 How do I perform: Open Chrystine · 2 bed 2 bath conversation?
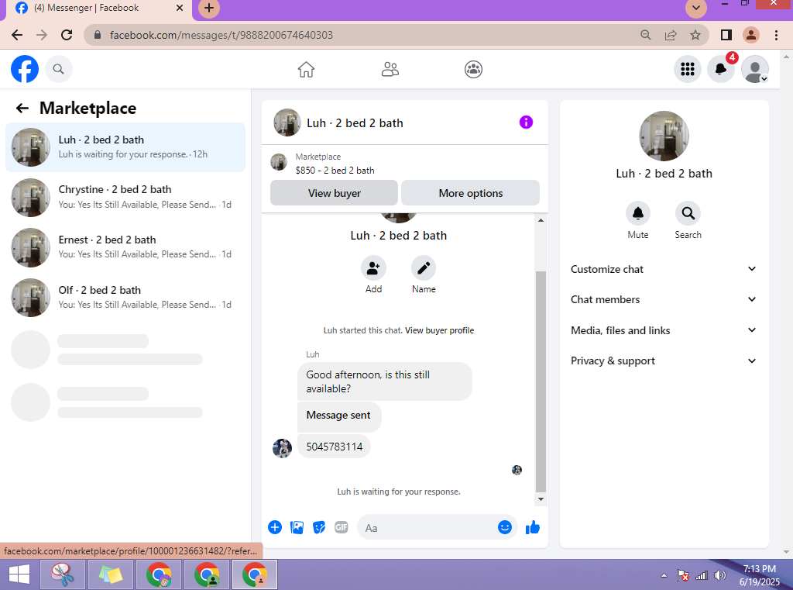coord(125,197)
